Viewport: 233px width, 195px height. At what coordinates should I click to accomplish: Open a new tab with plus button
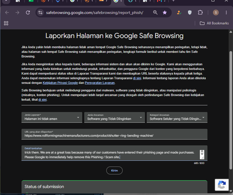tap(173, 1)
